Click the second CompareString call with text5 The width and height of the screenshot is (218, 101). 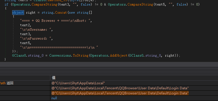[x=140, y=4]
